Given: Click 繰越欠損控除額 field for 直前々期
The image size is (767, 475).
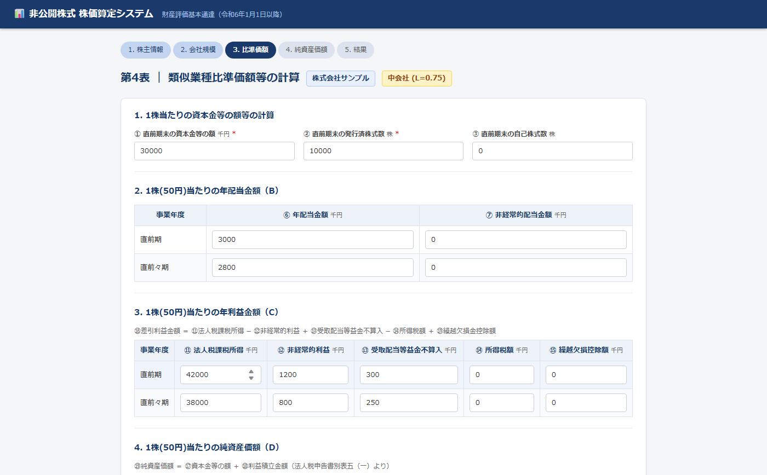Looking at the screenshot, I should click(x=586, y=403).
